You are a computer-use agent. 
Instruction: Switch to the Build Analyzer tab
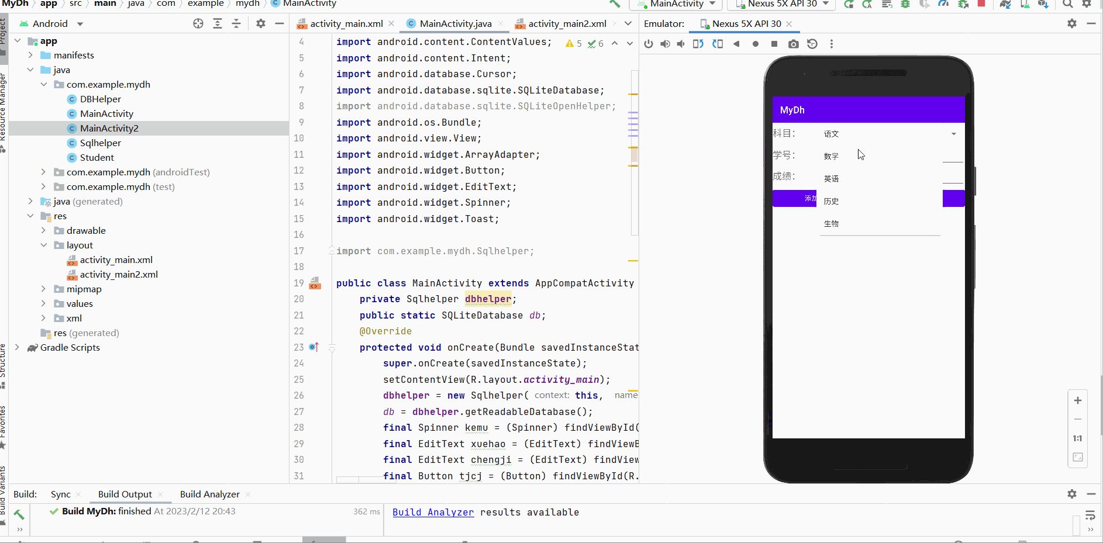209,494
